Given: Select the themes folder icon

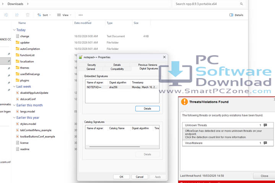Looking at the screenshot, I should point(17,67).
